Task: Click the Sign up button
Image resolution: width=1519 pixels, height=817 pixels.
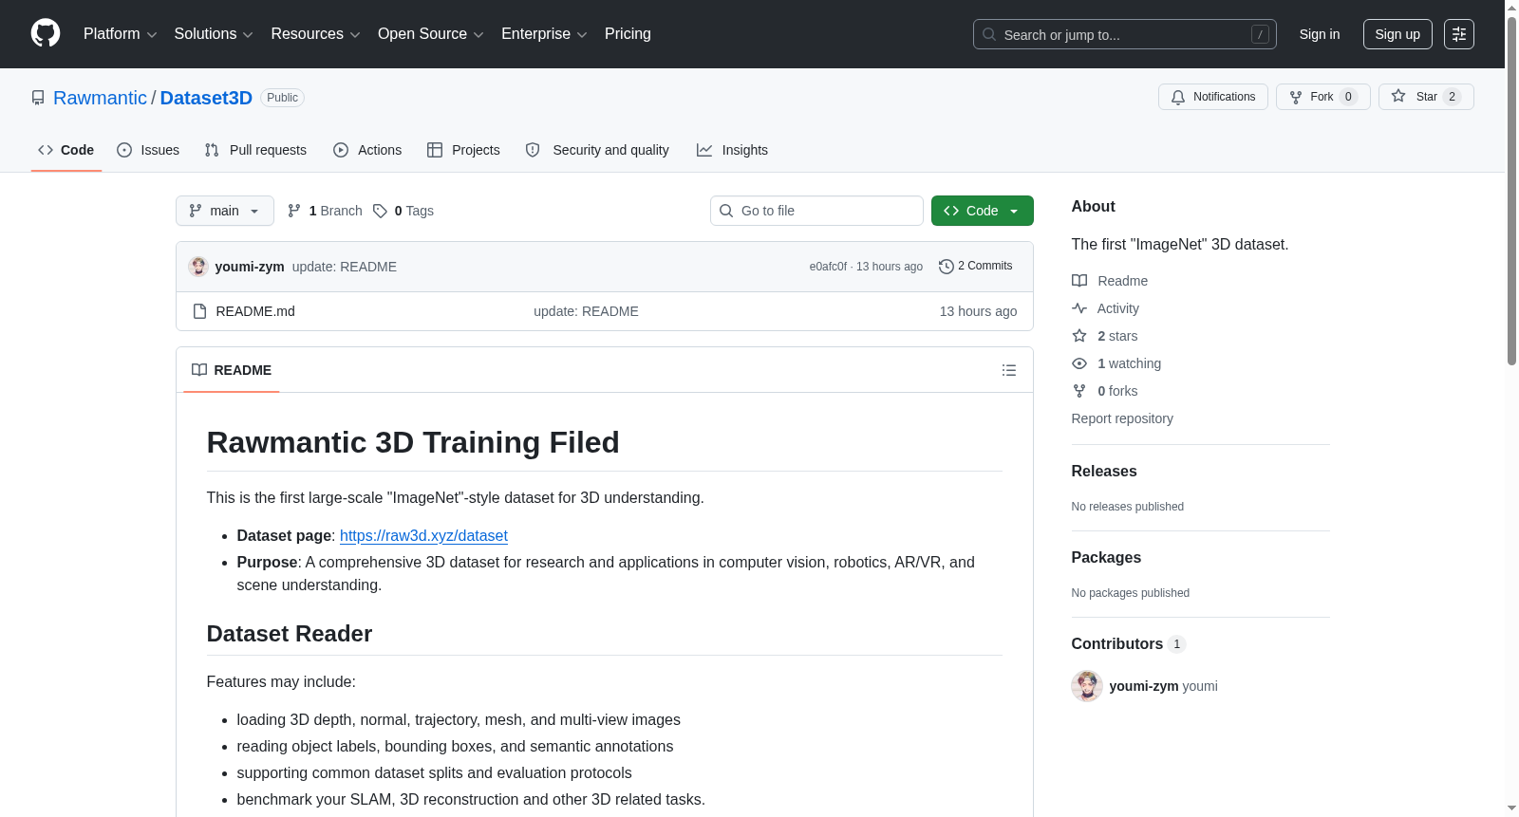Action: [1397, 34]
